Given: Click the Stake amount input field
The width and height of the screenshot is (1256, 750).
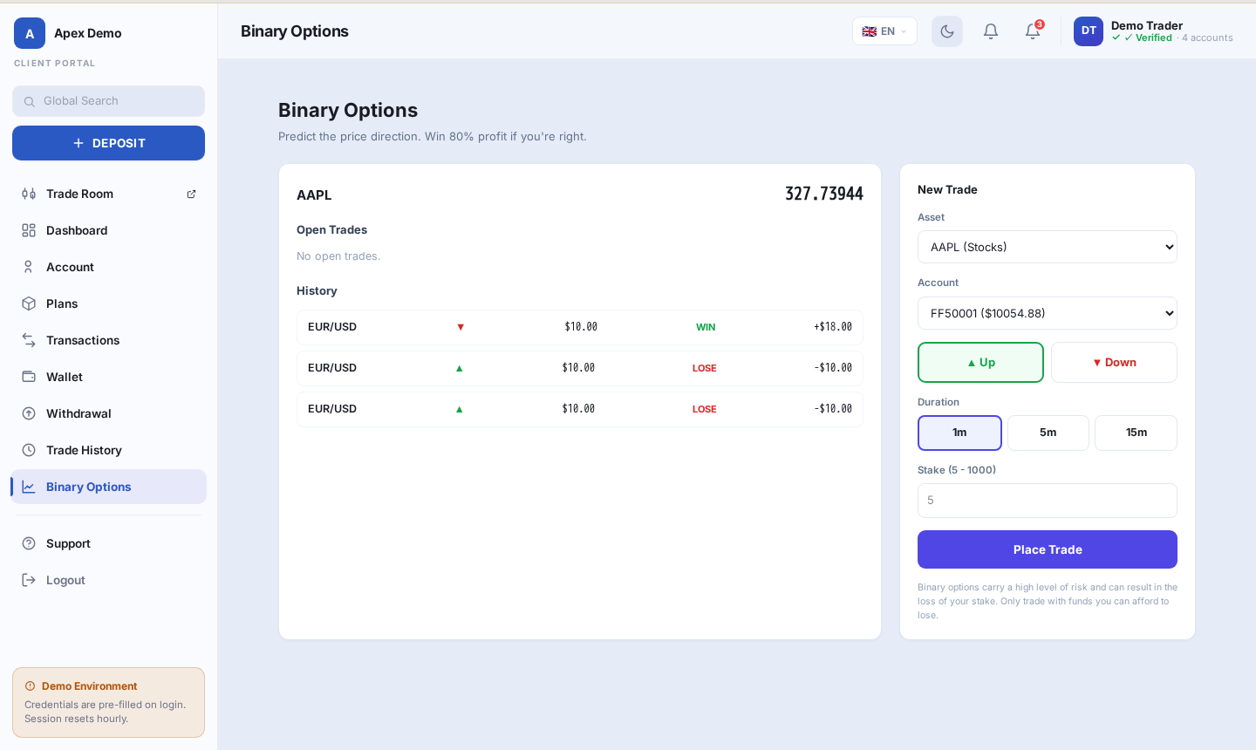Looking at the screenshot, I should coord(1048,501).
